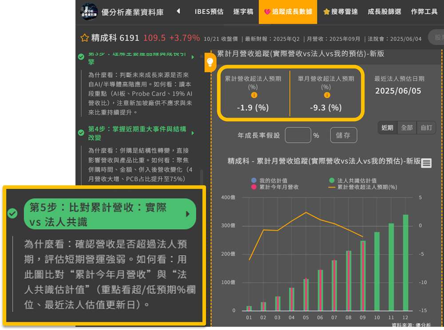
Task: Click the left arrow in the navigation bar
Action: 178,12
